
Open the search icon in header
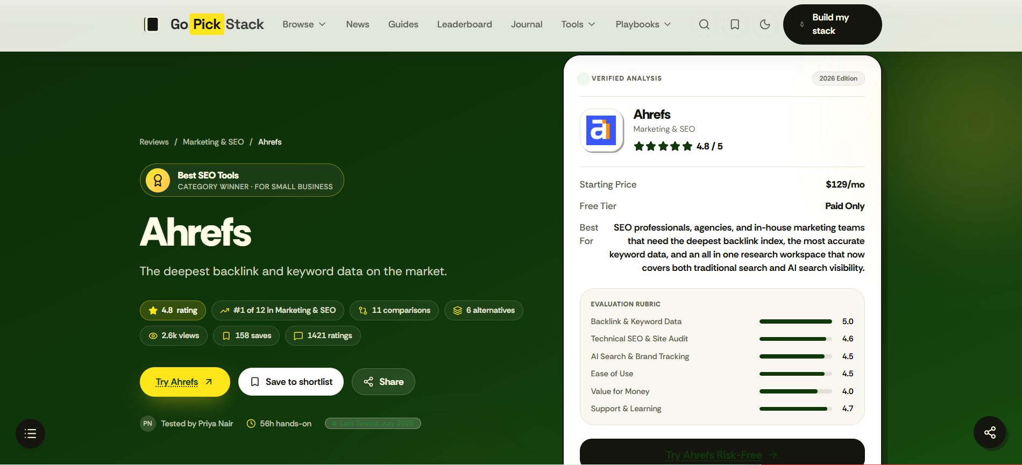coord(704,24)
